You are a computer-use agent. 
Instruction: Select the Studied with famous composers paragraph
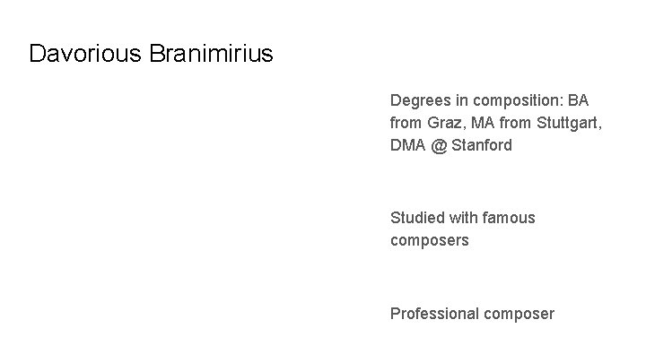[462, 229]
